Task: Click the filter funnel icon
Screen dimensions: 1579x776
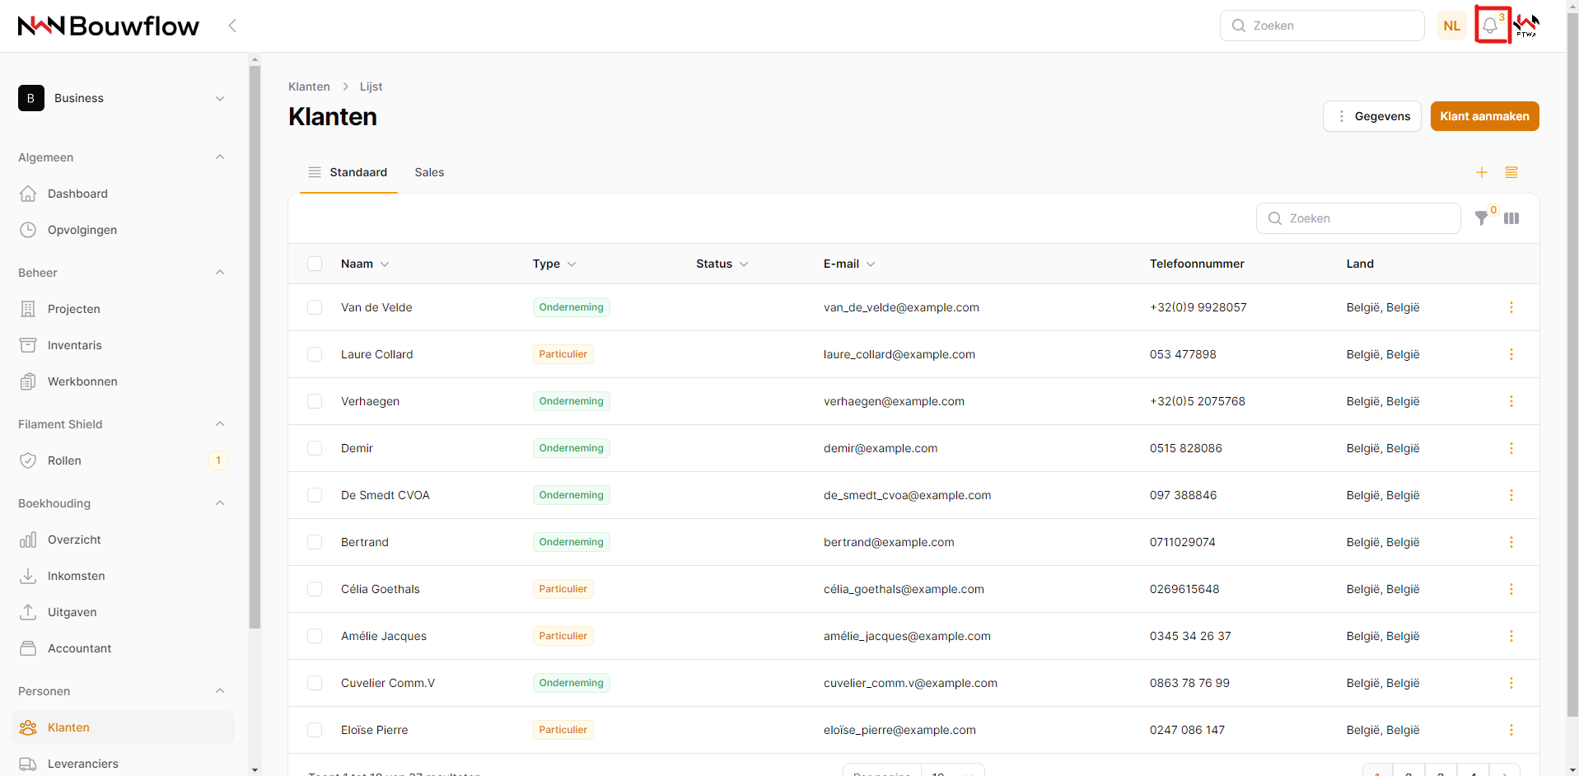Action: tap(1481, 218)
